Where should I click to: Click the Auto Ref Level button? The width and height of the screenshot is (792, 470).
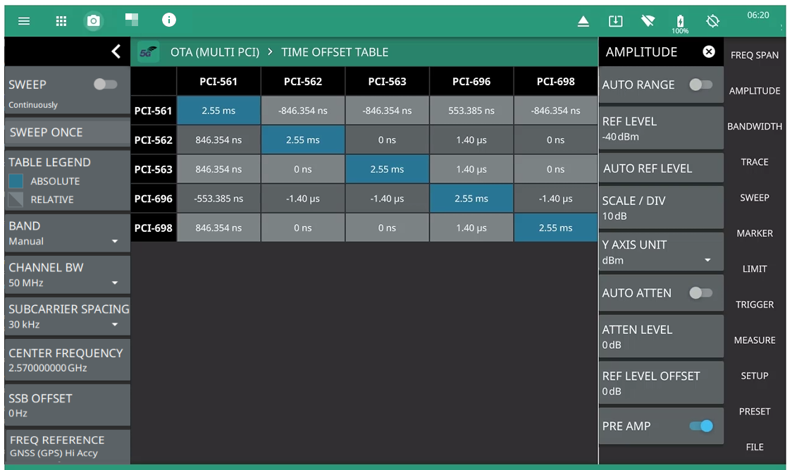tap(660, 168)
